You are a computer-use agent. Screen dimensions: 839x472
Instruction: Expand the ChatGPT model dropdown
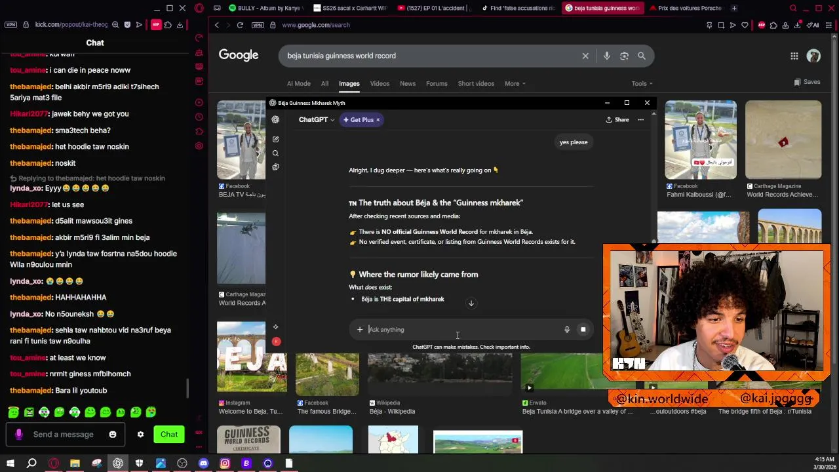pos(317,119)
